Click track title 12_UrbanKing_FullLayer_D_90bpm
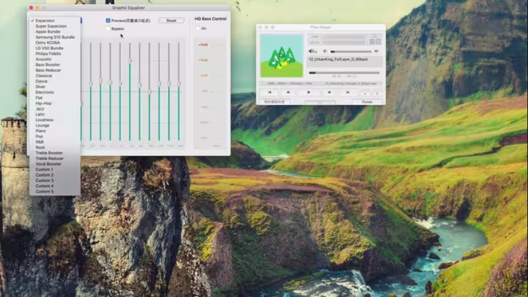Screen dimensions: 528x297 339,59
